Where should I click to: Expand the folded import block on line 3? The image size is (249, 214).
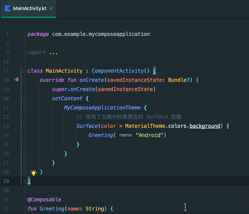click(x=25, y=53)
